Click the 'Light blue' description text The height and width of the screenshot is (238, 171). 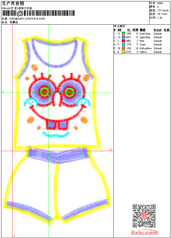click(x=145, y=37)
